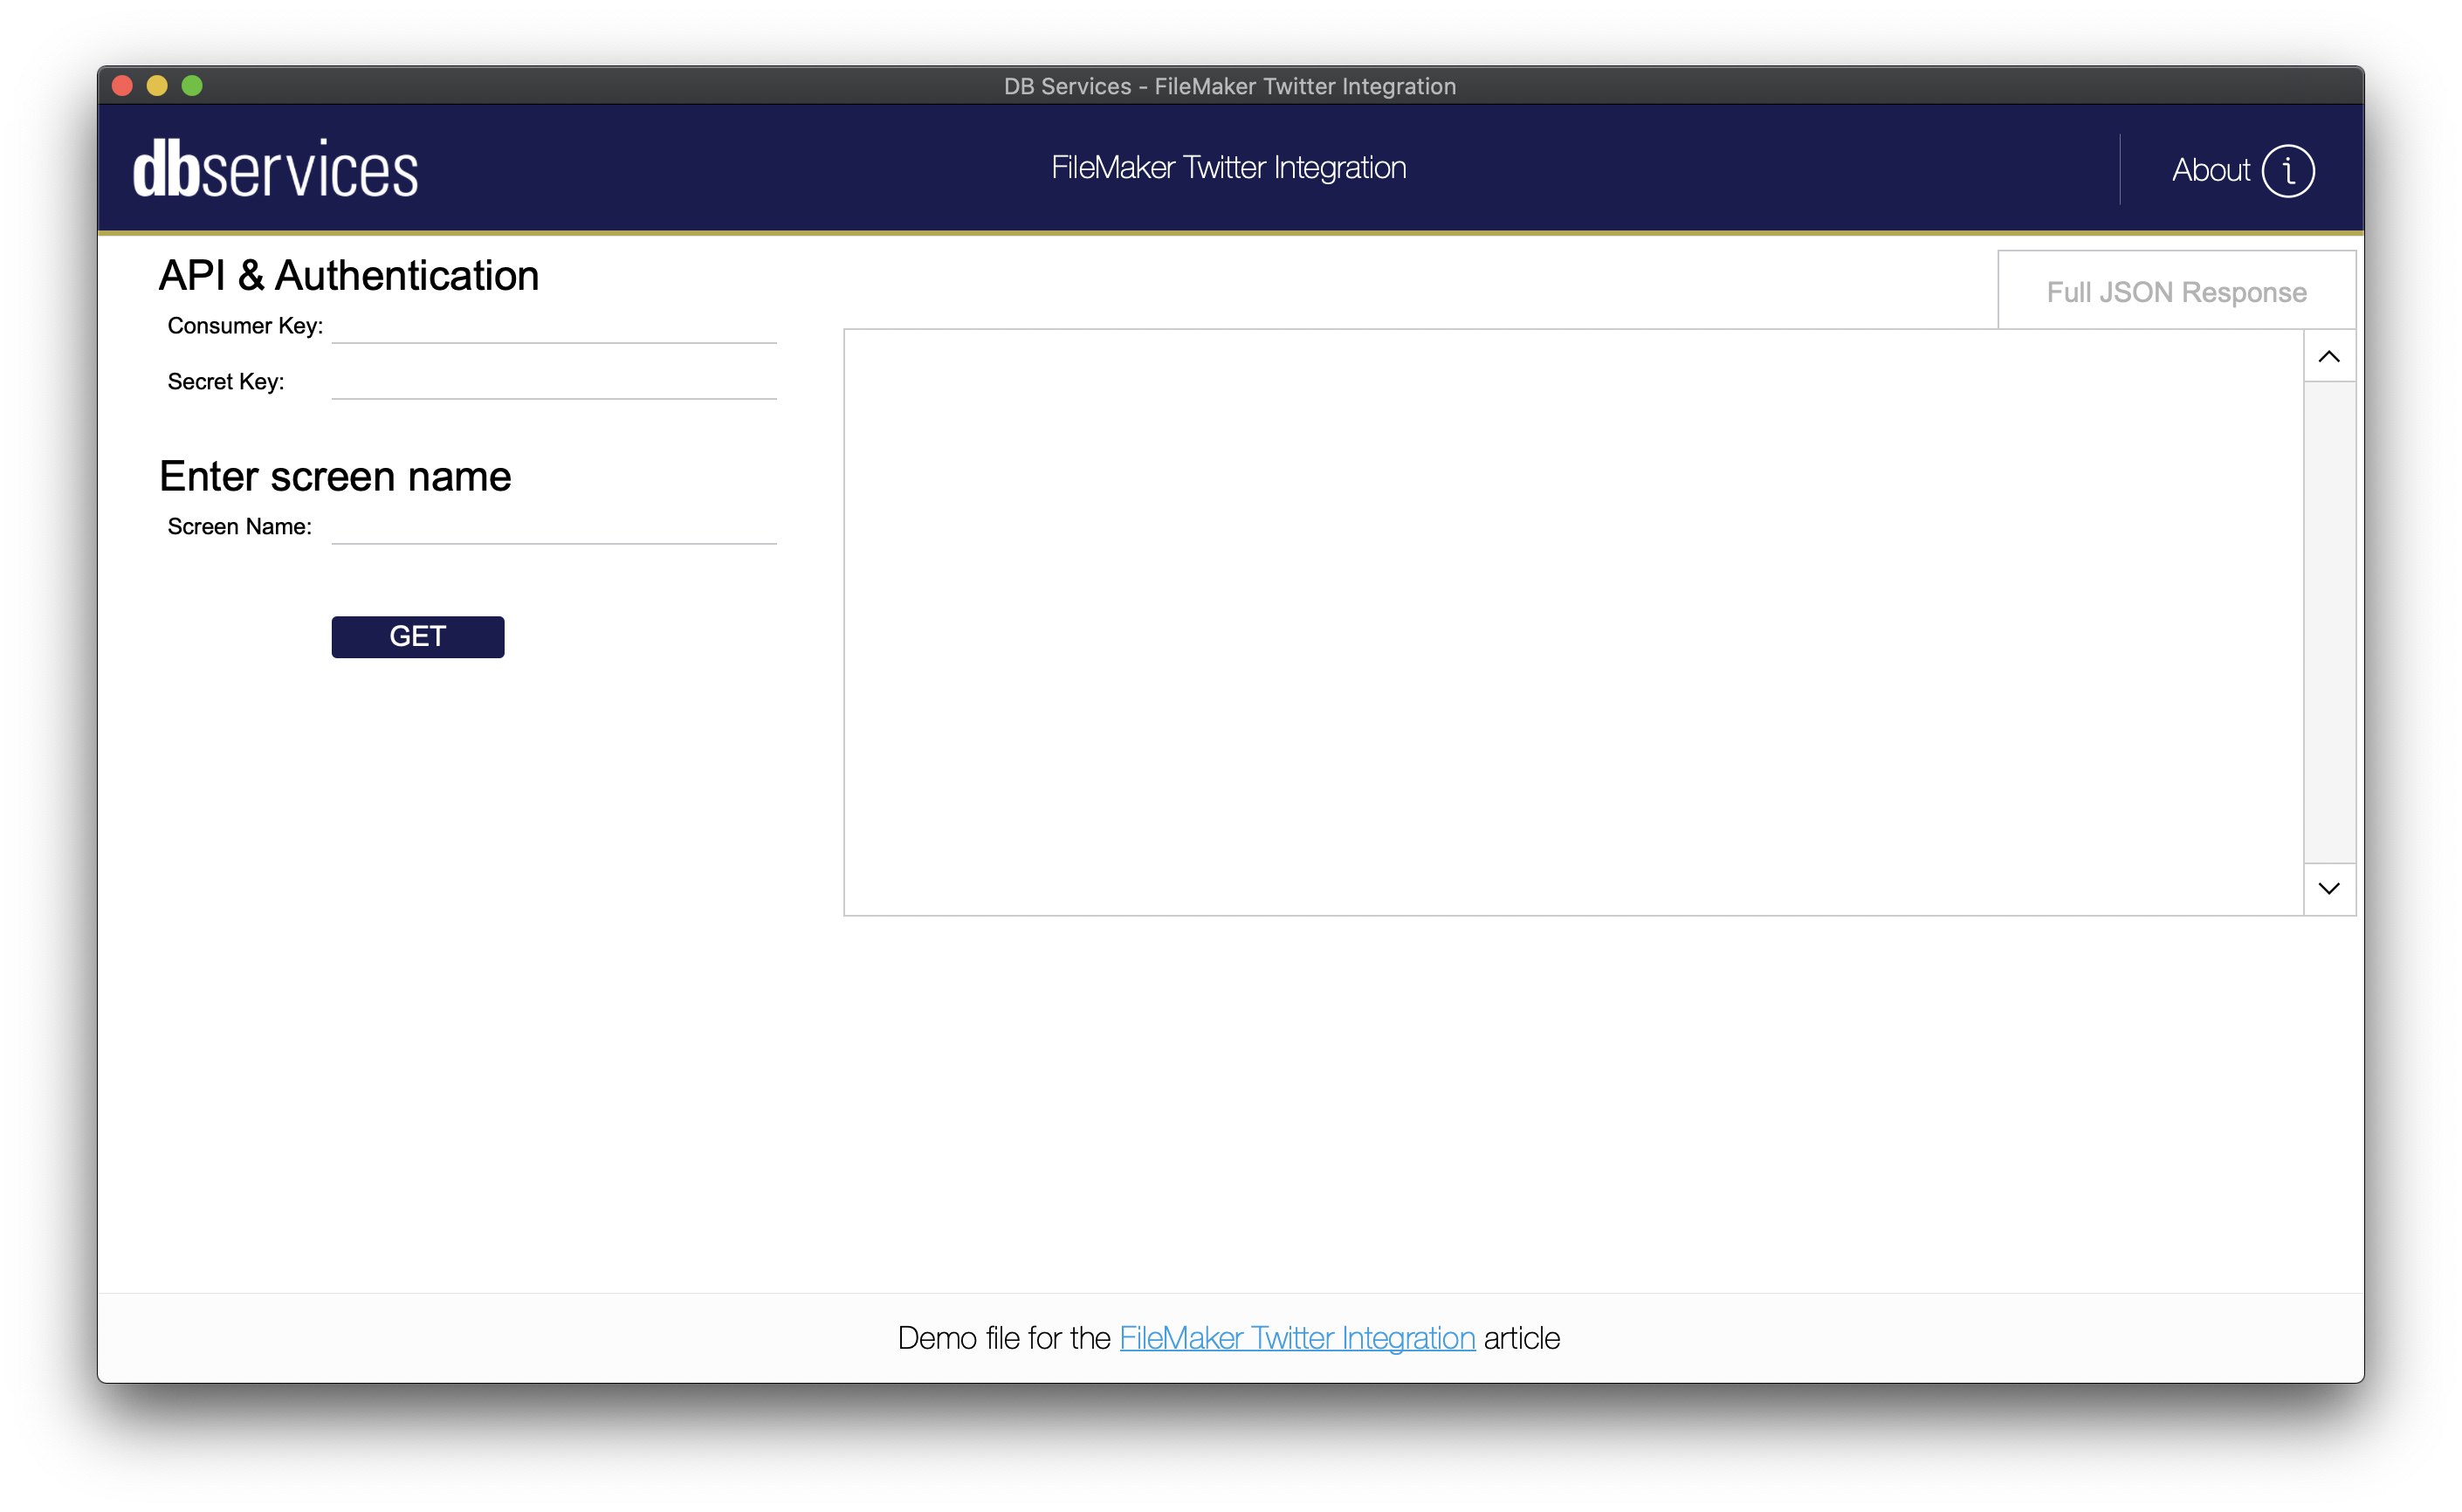This screenshot has height=1512, width=2462.
Task: Click the scroll up arrow in JSON panel
Action: tap(2328, 356)
